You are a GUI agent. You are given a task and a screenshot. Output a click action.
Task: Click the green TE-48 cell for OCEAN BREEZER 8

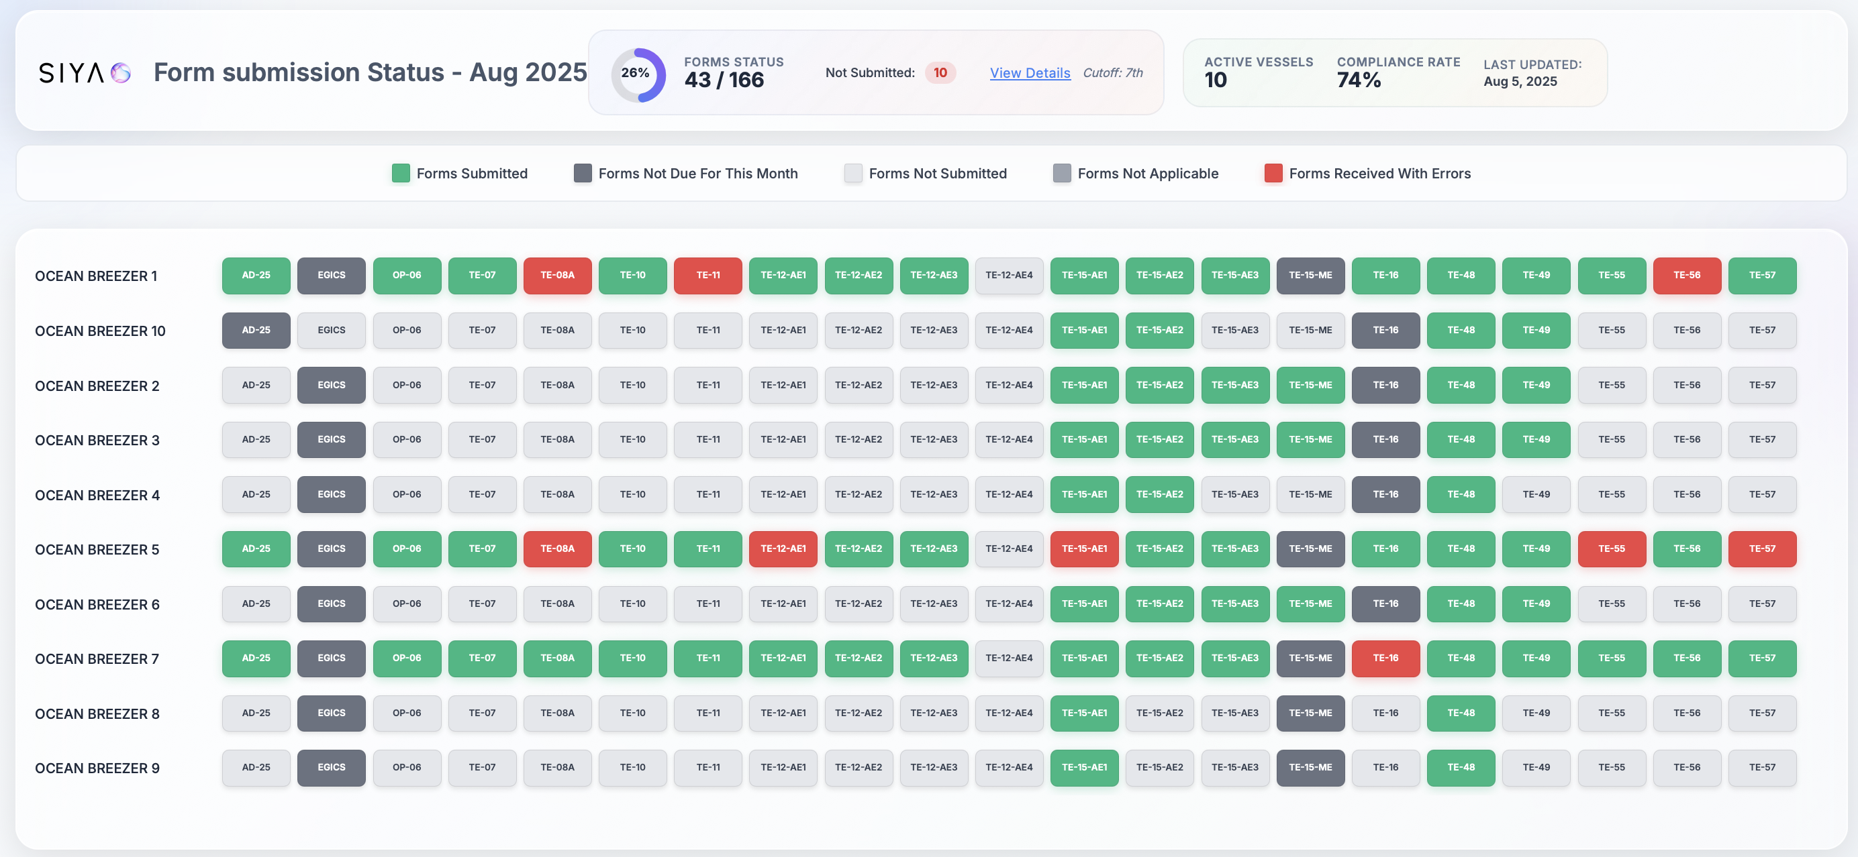point(1461,713)
